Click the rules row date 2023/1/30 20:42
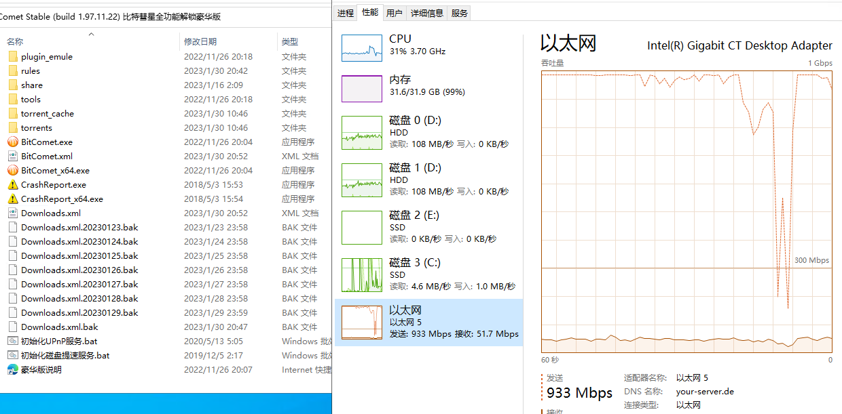The height and width of the screenshot is (414, 842). coord(216,71)
